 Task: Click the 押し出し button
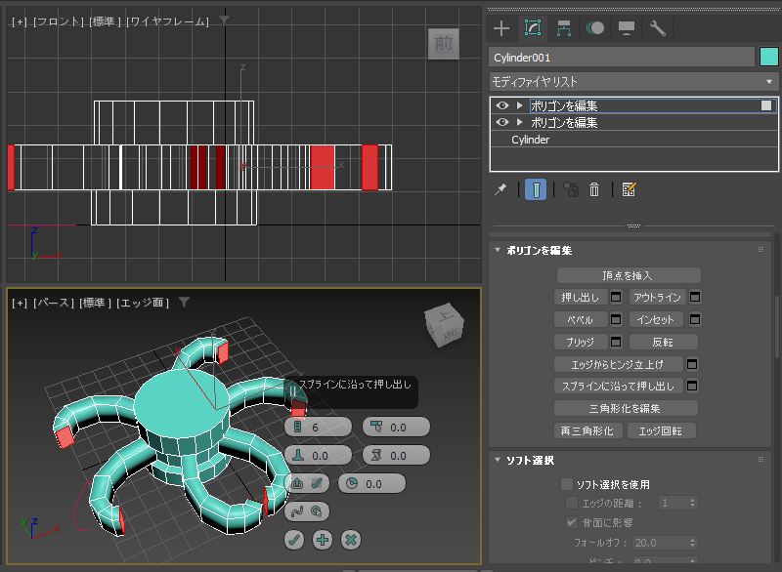point(581,297)
